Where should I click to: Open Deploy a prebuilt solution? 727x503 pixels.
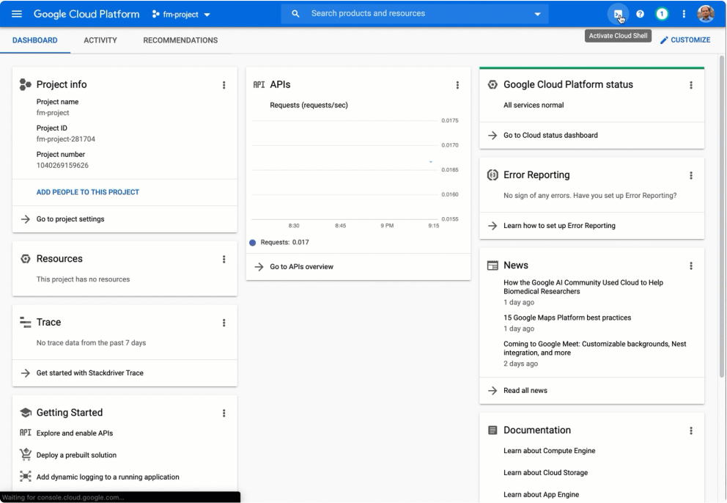(76, 455)
